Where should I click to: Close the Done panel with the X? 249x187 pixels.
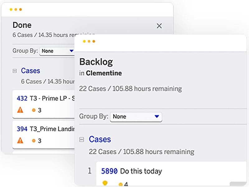[x=159, y=26]
